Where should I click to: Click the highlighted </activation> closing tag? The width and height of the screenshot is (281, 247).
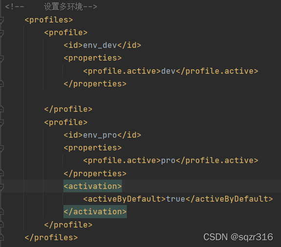point(95,212)
